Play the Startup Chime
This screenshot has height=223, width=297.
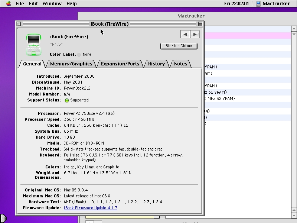click(179, 46)
